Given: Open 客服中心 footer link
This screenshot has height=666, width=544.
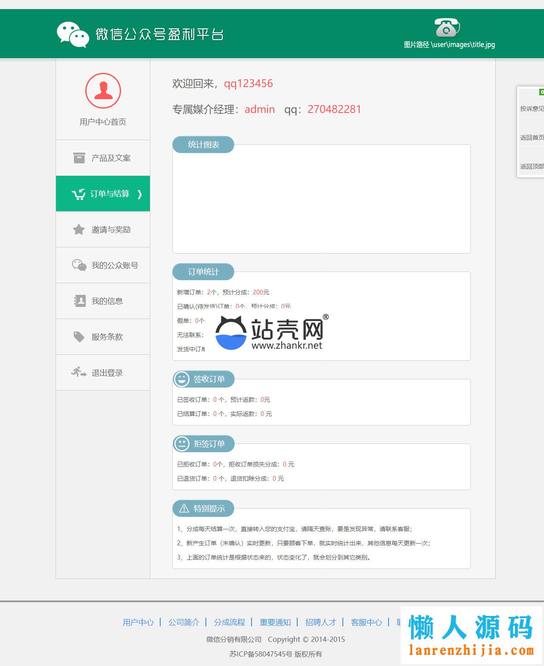Looking at the screenshot, I should point(367,622).
